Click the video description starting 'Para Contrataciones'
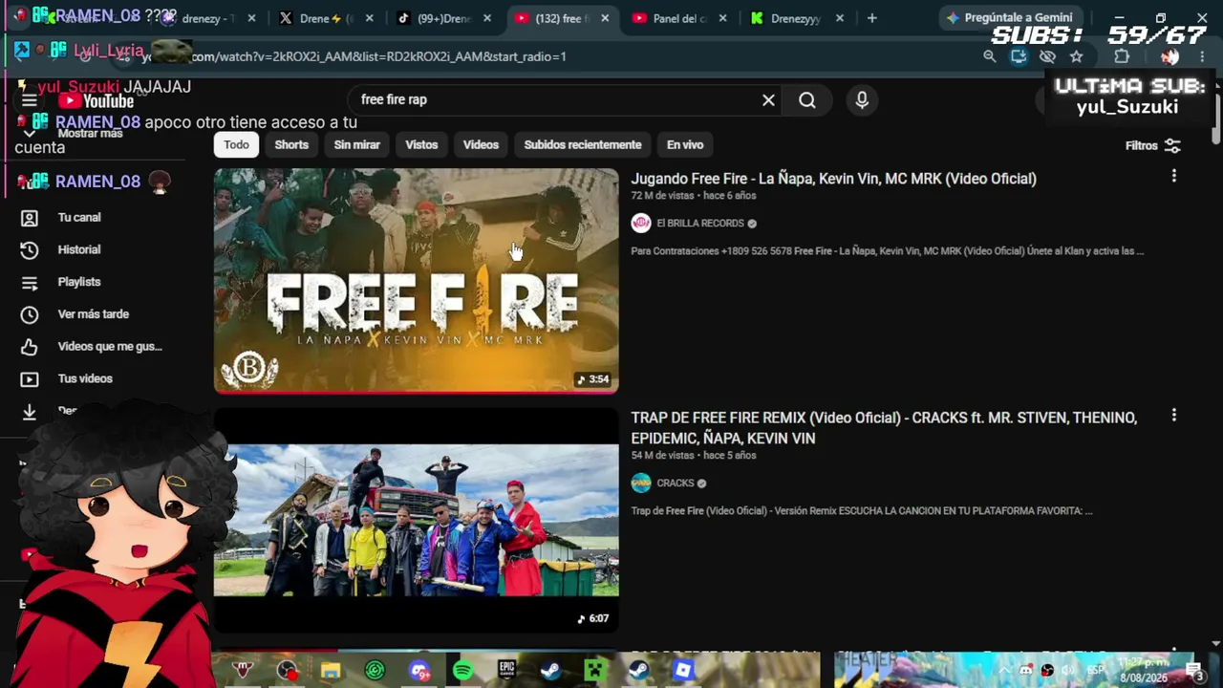Image resolution: width=1223 pixels, height=688 pixels. (888, 251)
